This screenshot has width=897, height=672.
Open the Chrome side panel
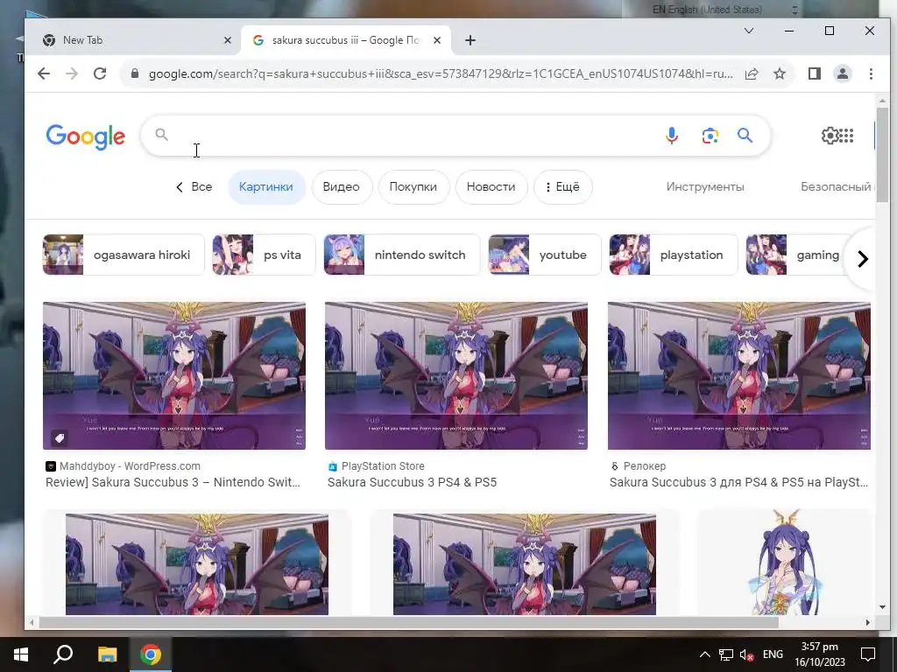815,73
